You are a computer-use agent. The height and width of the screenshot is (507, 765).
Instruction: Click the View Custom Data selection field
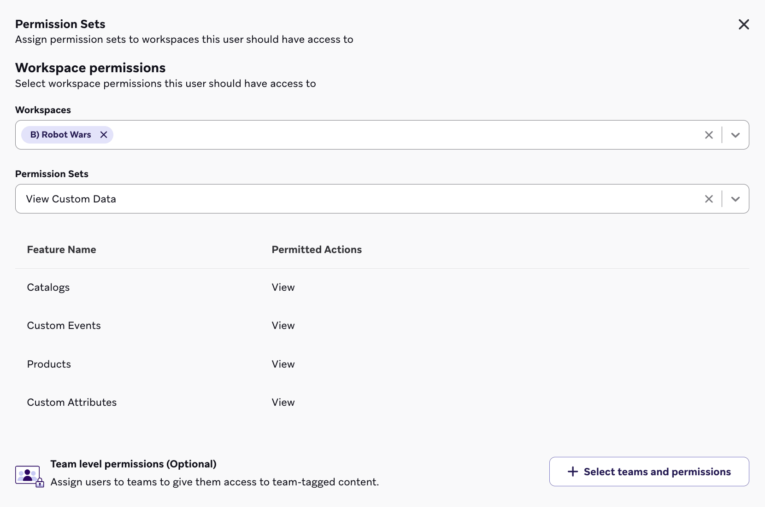(x=382, y=199)
